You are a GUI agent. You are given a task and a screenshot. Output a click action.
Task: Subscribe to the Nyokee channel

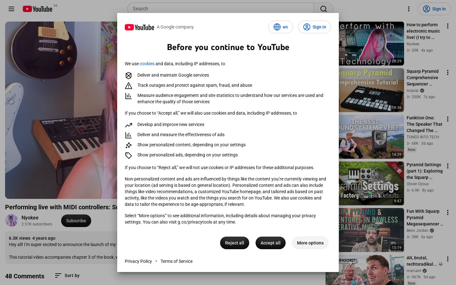[76, 221]
